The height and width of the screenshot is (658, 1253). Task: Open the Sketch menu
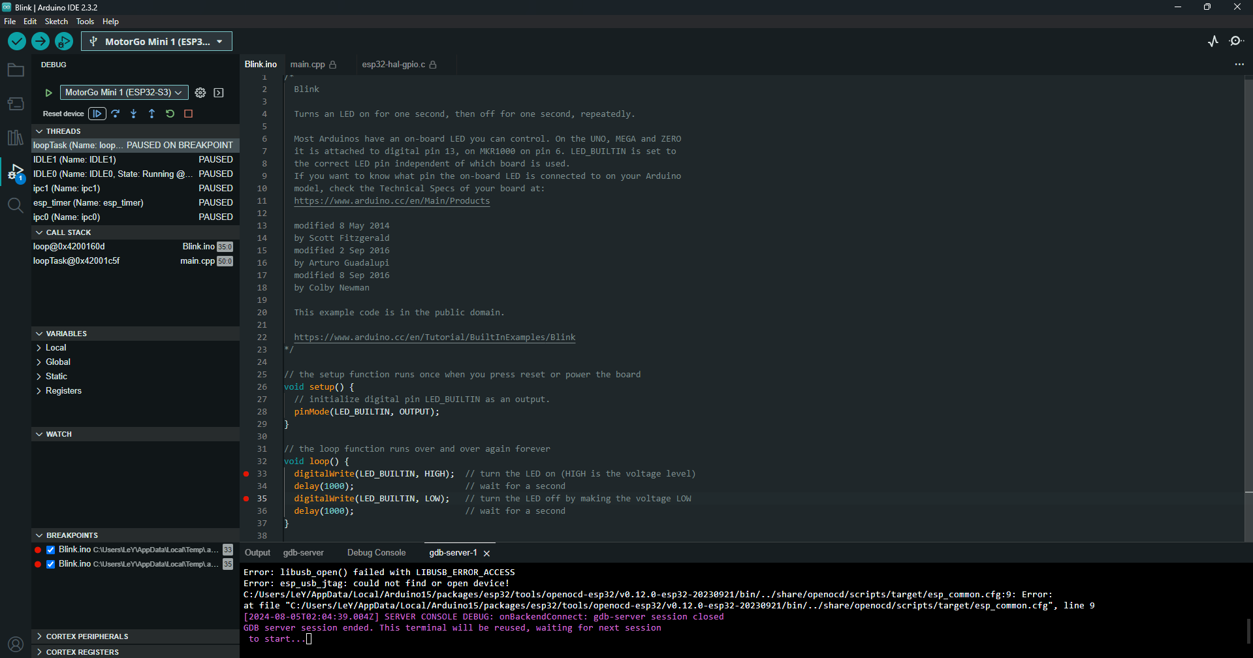[56, 22]
